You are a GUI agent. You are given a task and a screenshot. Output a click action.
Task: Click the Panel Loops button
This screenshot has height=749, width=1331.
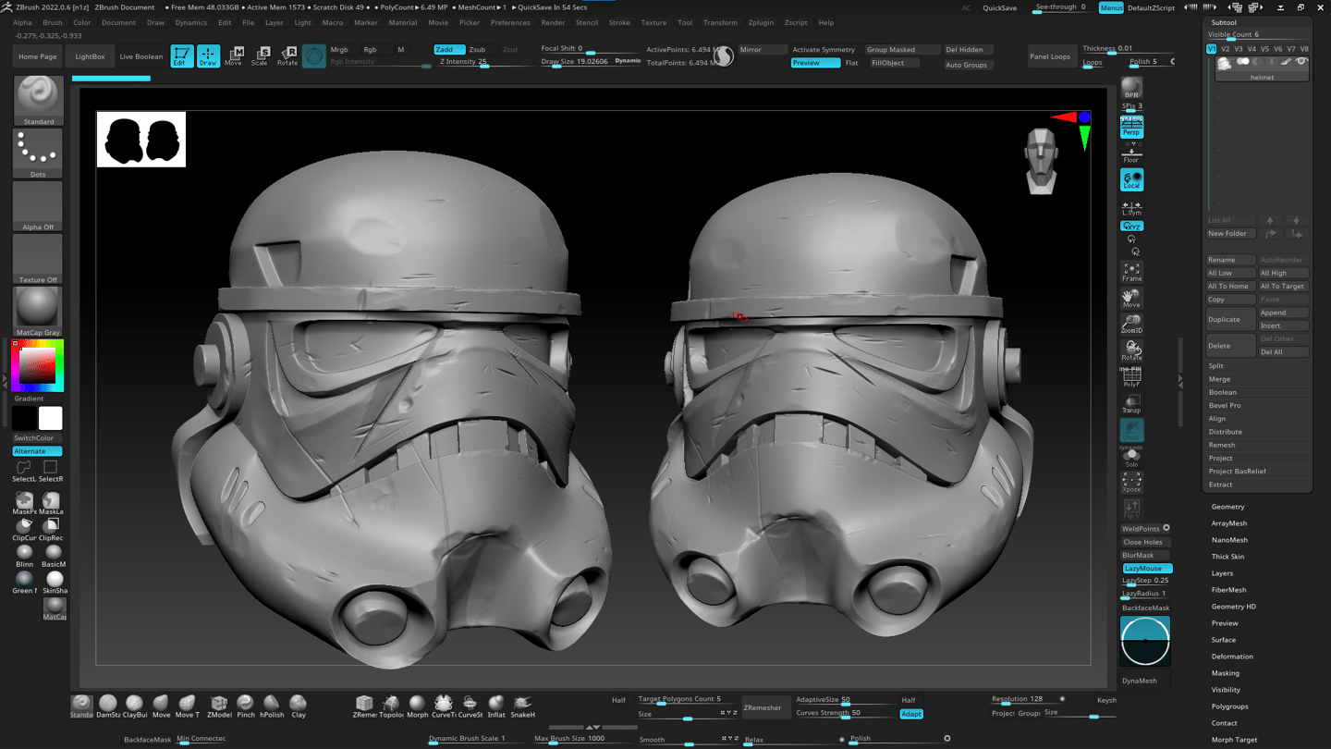click(1050, 56)
